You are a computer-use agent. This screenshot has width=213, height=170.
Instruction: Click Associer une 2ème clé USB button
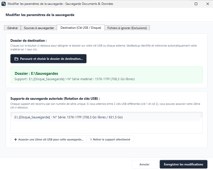(48, 139)
